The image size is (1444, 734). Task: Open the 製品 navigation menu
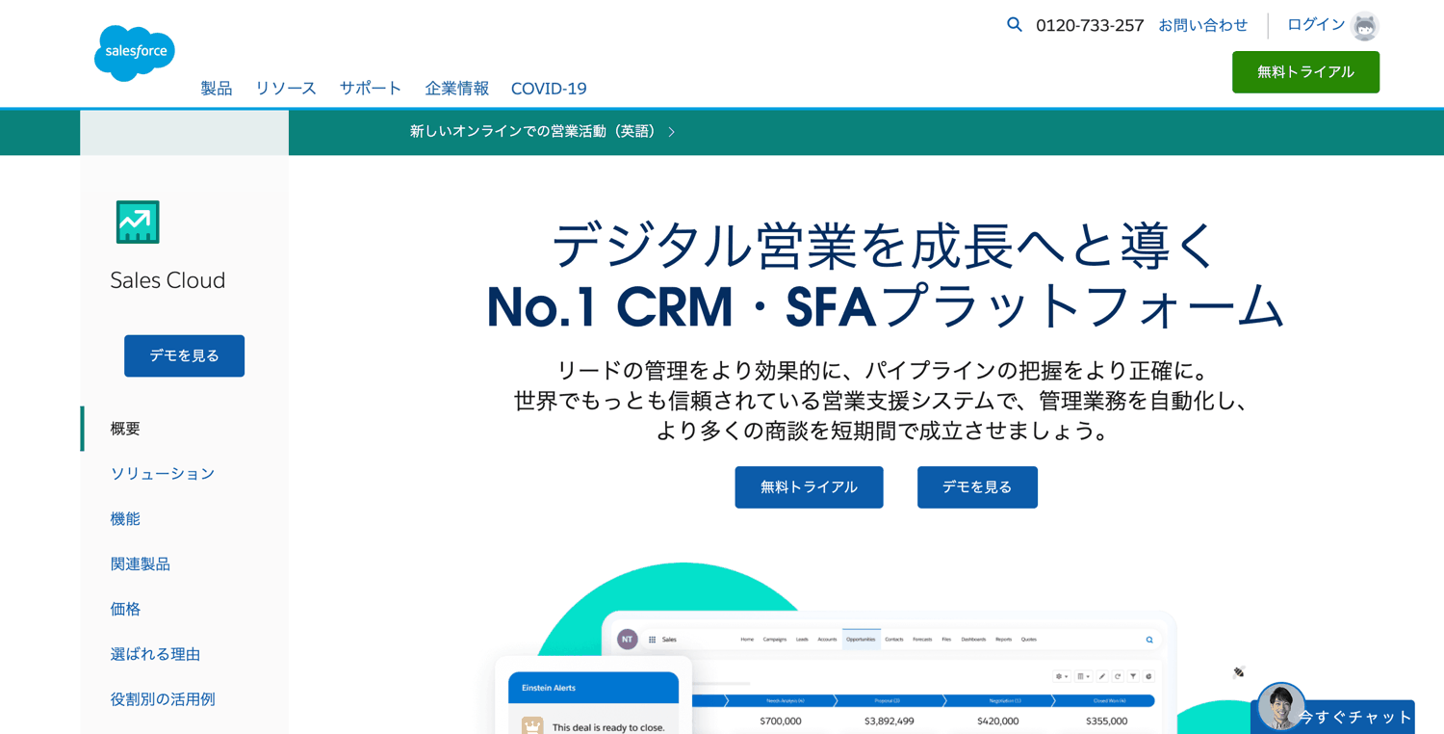[217, 89]
